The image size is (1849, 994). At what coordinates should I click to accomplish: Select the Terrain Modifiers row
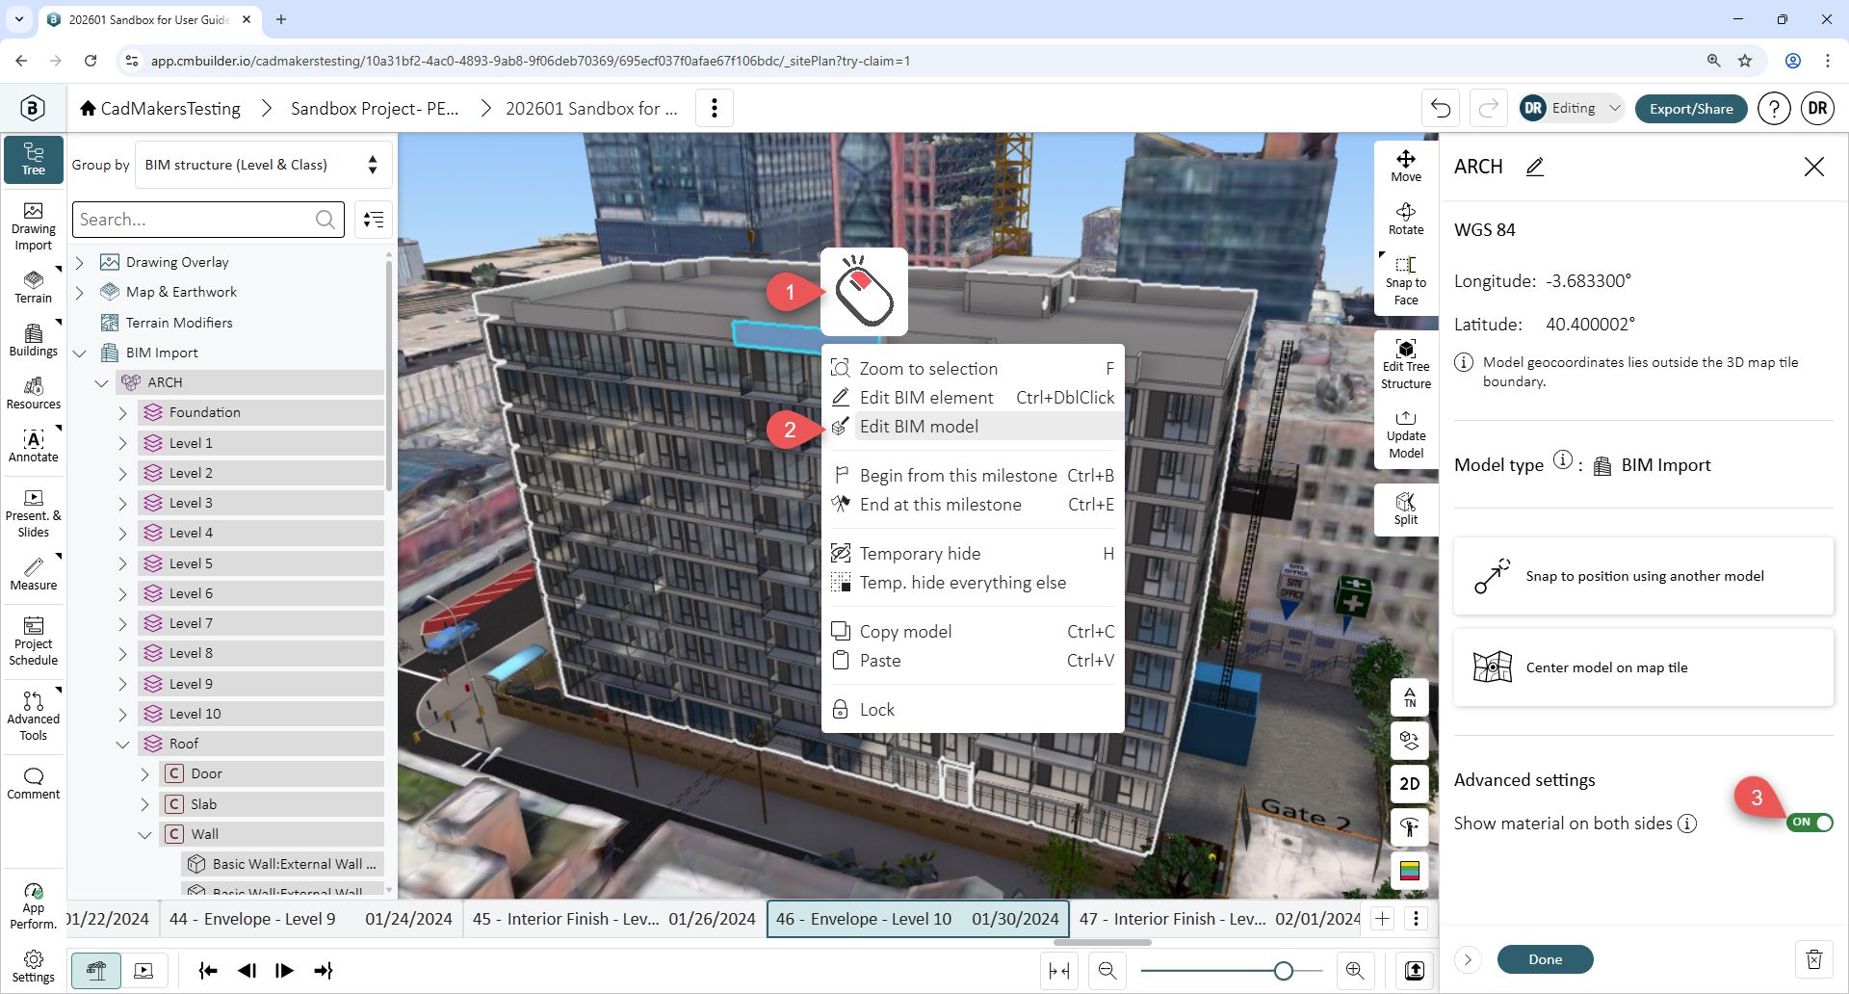point(179,323)
